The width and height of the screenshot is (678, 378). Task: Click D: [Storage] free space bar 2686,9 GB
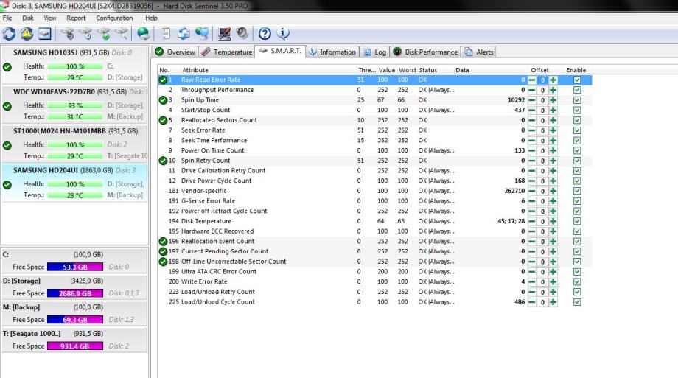(75, 293)
